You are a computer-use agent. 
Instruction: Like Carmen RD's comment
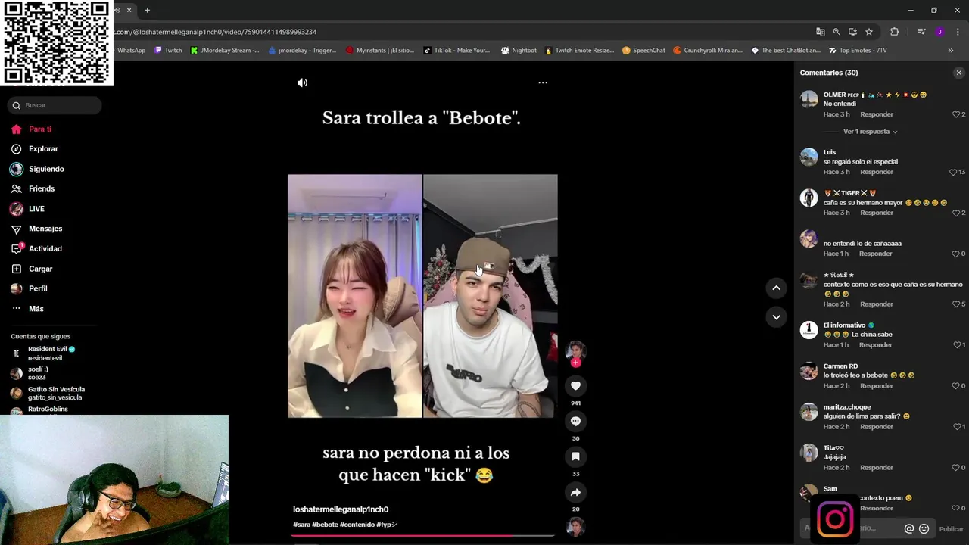click(956, 386)
